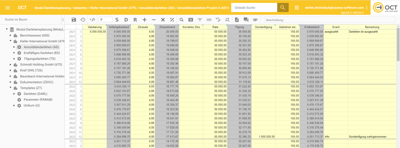Select Endfälliges Darlehen (ED) in tree
The height and width of the screenshot is (148, 400).
41,53
